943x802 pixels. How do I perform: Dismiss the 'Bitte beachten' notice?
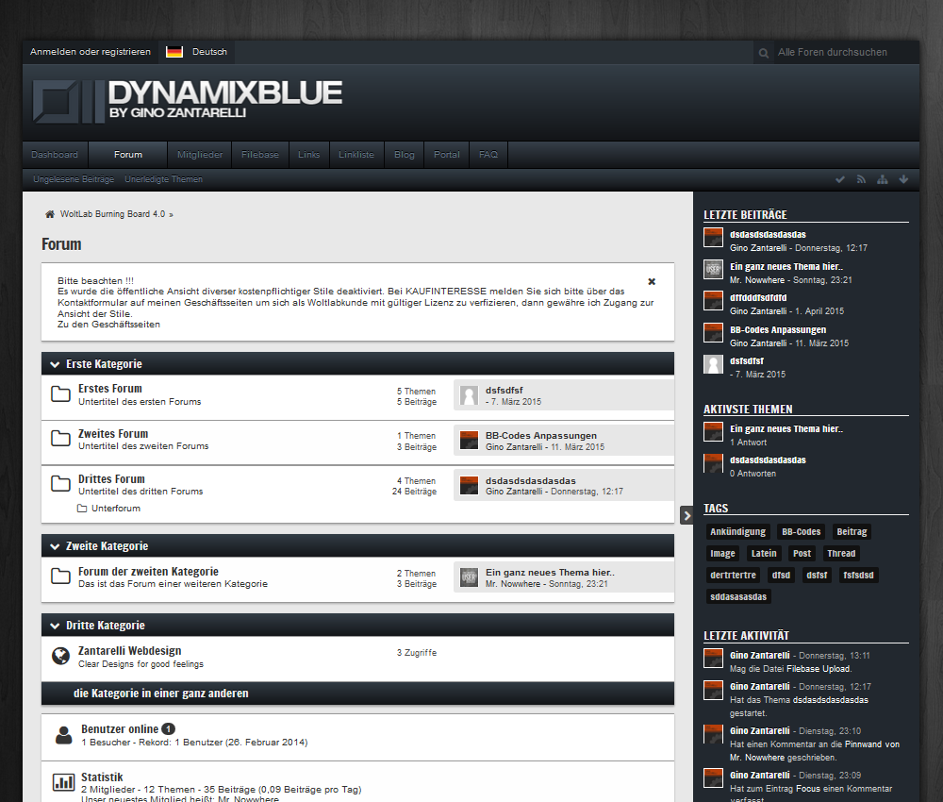(x=652, y=281)
